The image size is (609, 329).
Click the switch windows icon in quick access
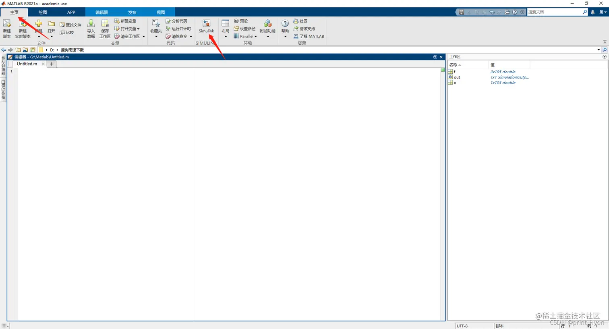pyautogui.click(x=507, y=12)
